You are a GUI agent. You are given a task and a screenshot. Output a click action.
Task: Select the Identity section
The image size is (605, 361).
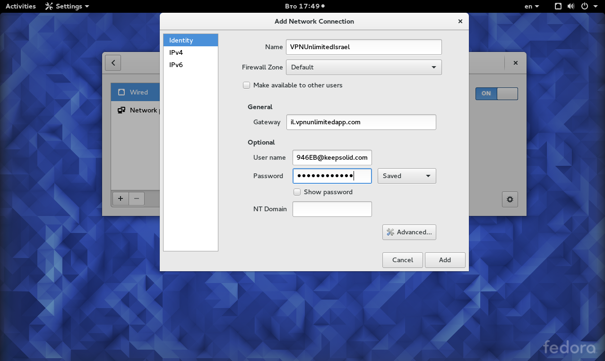190,40
